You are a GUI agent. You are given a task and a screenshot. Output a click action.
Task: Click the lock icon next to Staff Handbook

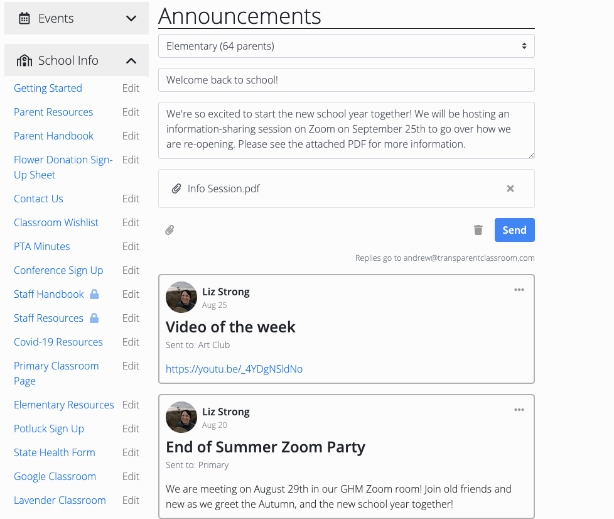click(94, 294)
